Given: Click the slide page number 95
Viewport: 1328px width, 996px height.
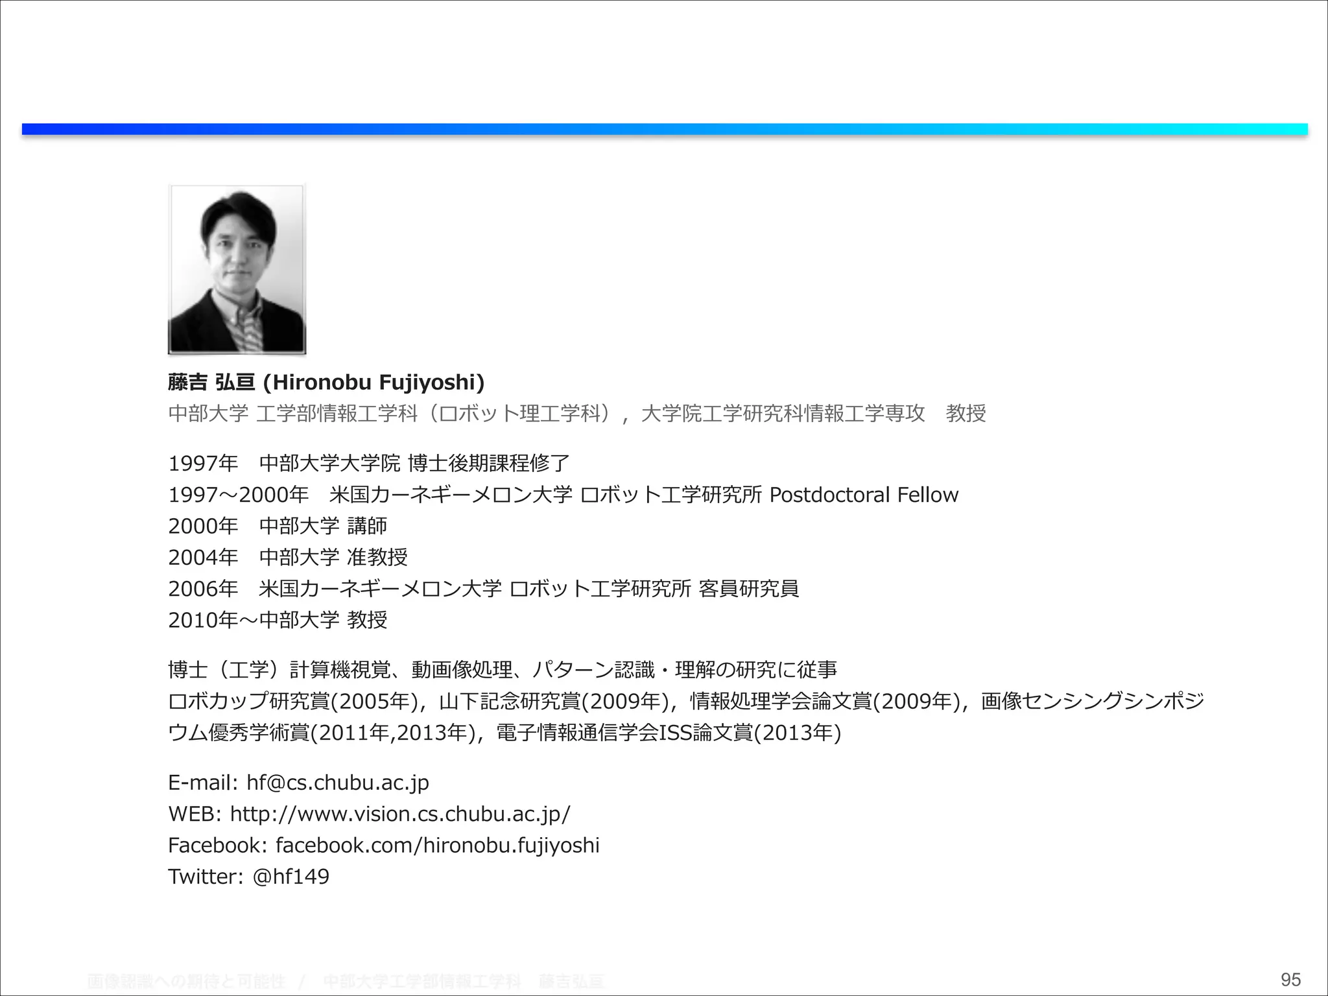Looking at the screenshot, I should coord(1290,980).
